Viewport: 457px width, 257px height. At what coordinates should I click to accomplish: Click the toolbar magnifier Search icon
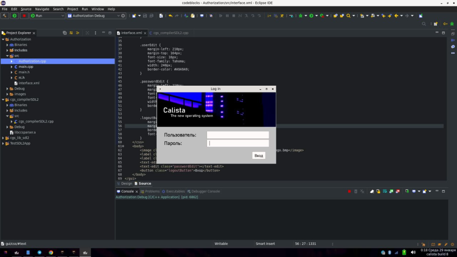348,16
